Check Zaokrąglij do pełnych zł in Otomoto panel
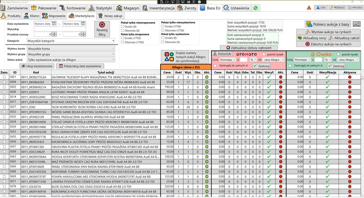 point(215,66)
